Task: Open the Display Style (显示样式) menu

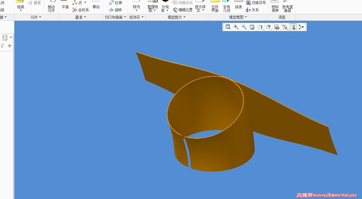Action: click(x=200, y=6)
